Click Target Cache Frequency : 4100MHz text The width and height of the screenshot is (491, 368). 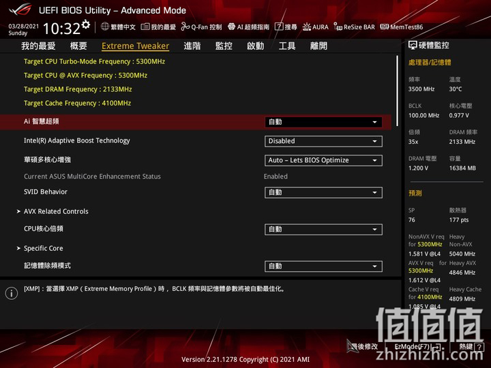77,103
